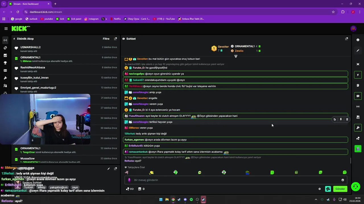This screenshot has width=364, height=204.
Task: Click the three-dots icon in right sidebar
Action: 358,138
